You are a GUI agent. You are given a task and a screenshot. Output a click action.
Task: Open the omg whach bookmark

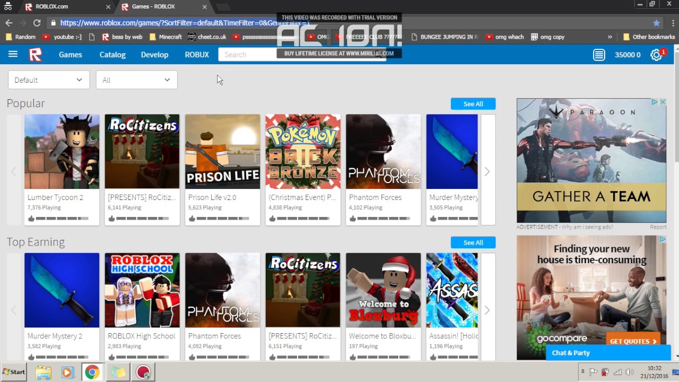click(504, 37)
